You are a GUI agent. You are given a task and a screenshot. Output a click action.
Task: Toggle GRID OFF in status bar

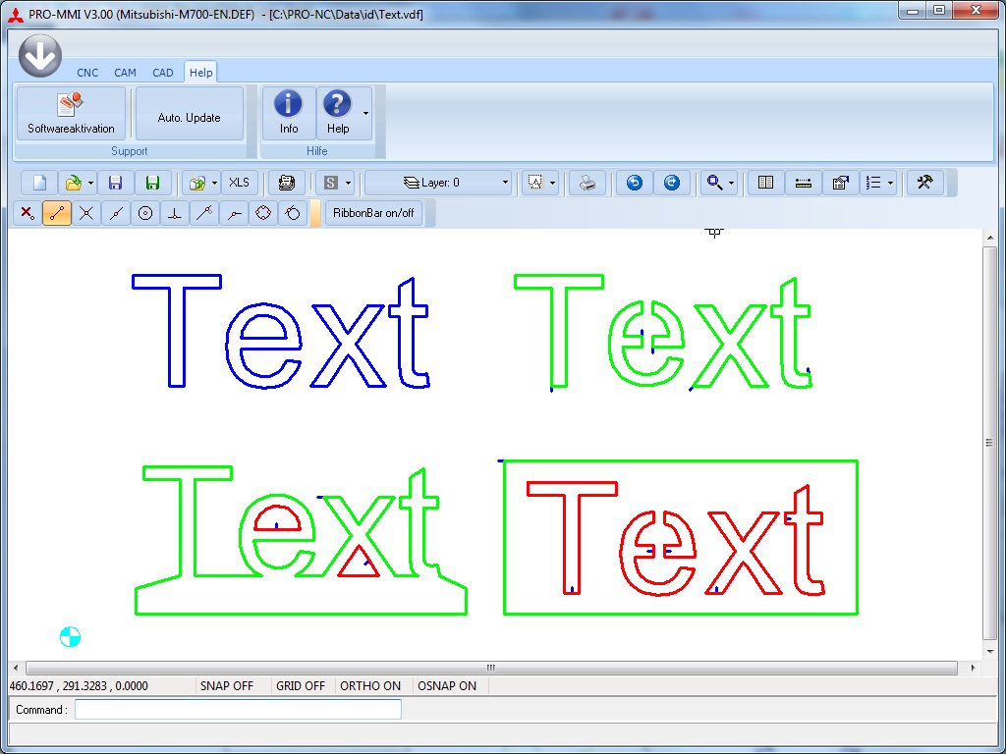click(x=301, y=686)
